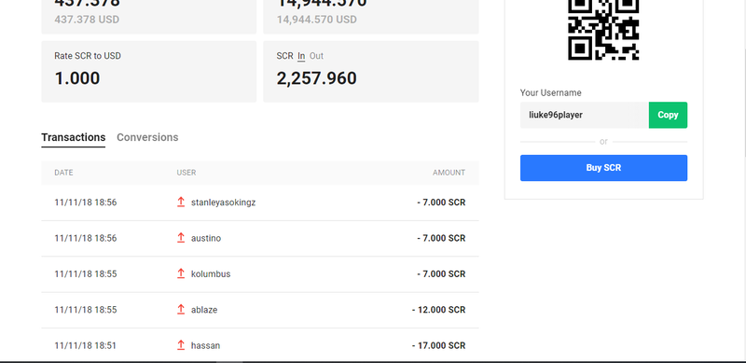
Task: Select user ablaze in transactions
Action: coord(204,310)
